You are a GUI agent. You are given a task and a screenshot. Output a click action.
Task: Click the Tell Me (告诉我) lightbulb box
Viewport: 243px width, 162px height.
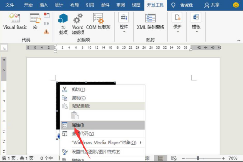tap(182, 5)
